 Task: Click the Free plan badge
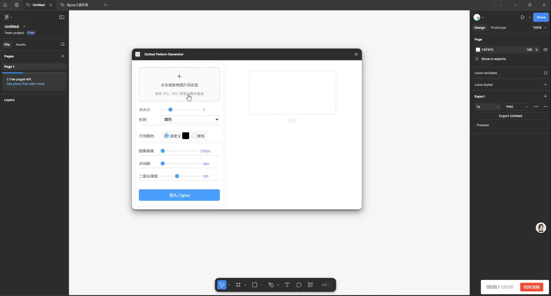pyautogui.click(x=31, y=33)
